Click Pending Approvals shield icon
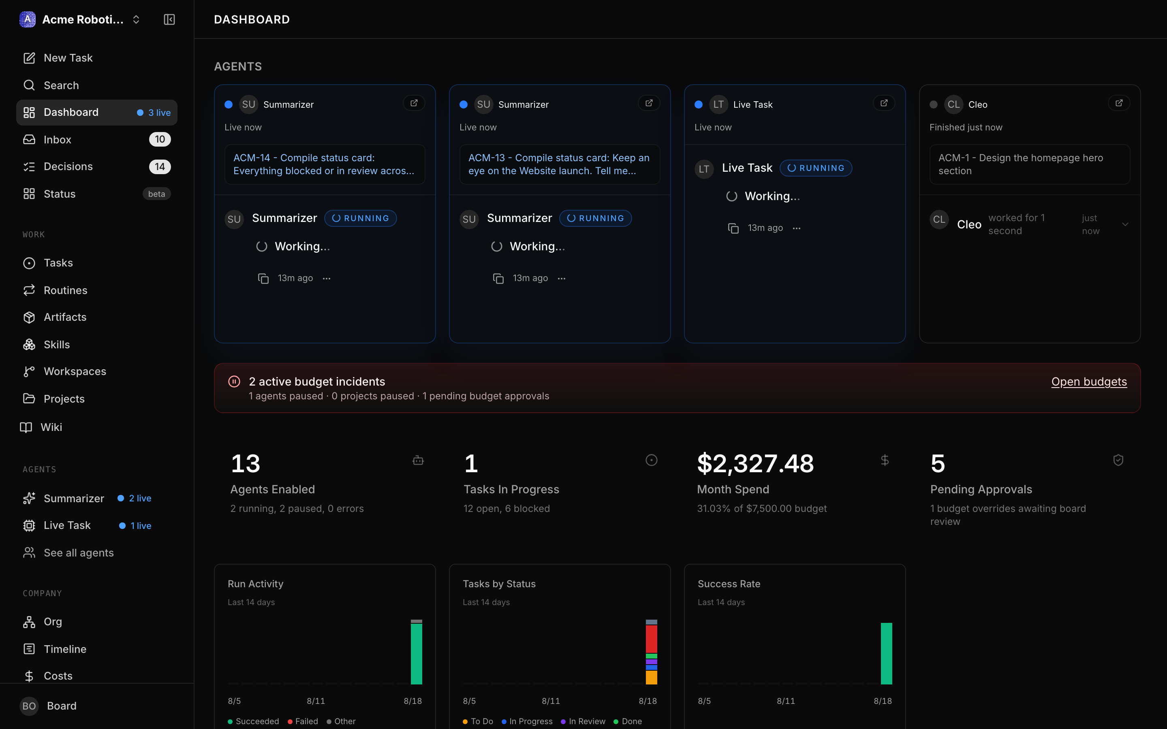Screen dimensions: 1167x729 pos(1118,460)
